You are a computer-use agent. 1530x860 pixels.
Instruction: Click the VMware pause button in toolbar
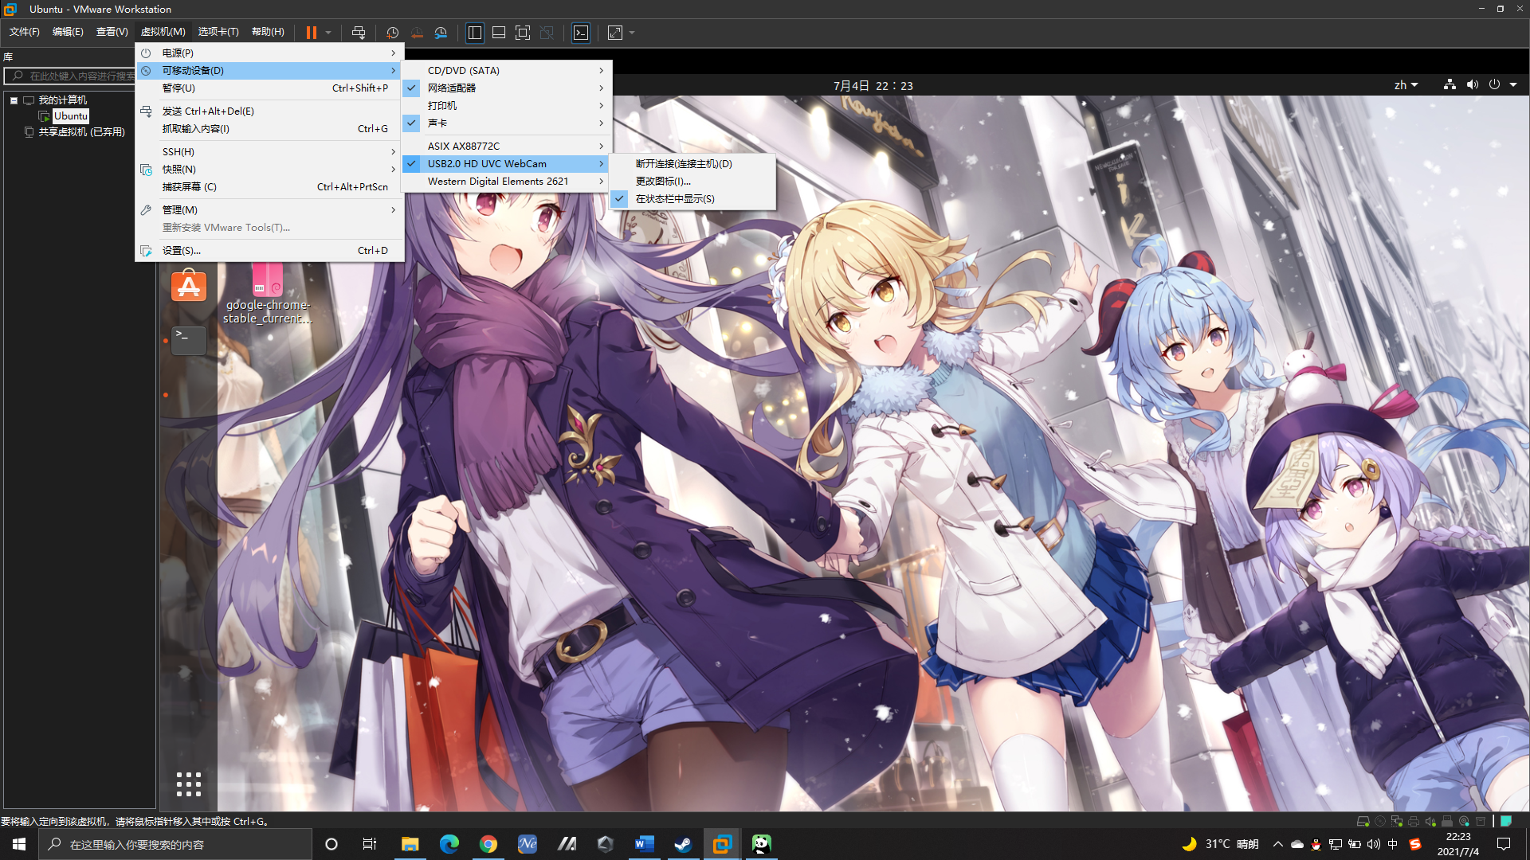click(x=311, y=33)
